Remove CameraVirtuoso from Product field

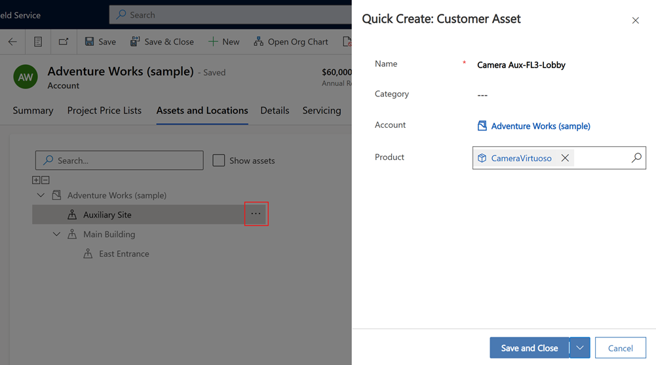[x=565, y=158]
